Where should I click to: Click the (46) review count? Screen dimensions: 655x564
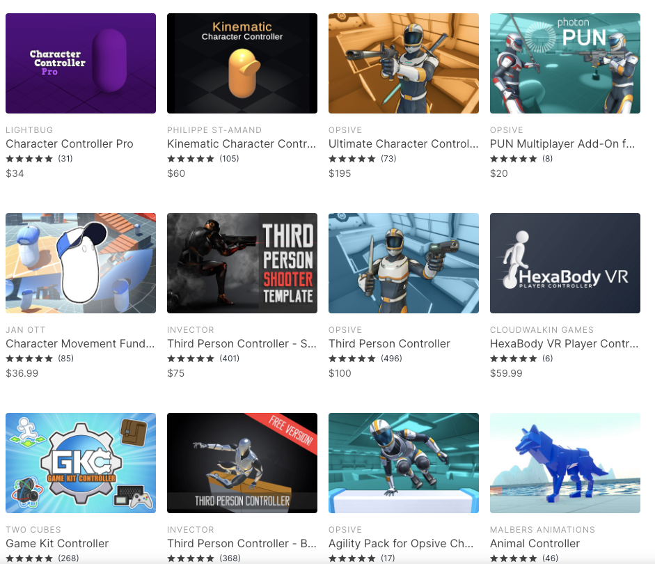point(550,558)
